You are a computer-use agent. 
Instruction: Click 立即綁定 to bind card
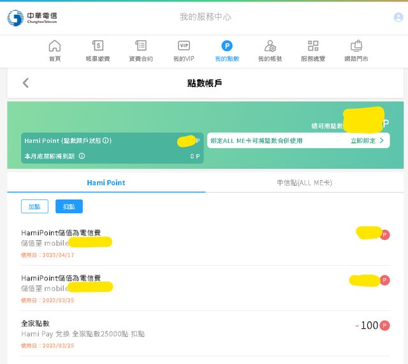point(367,140)
